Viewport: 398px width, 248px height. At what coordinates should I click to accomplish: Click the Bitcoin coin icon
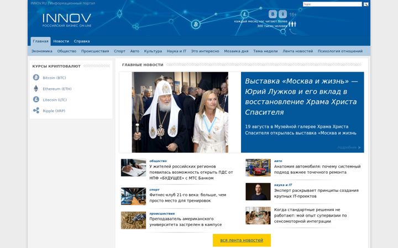click(x=36, y=78)
